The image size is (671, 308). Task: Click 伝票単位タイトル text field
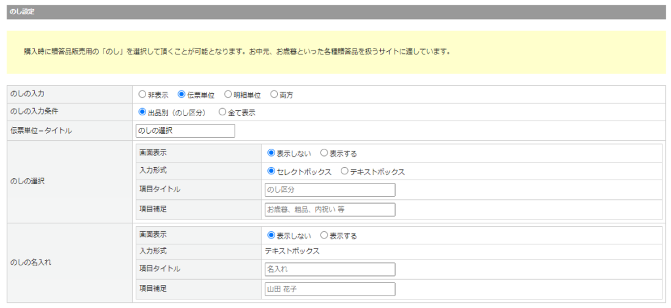(185, 130)
